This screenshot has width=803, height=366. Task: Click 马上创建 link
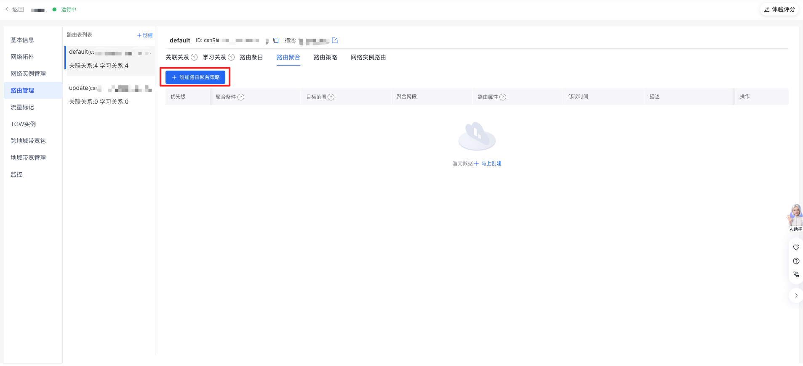[x=488, y=163]
